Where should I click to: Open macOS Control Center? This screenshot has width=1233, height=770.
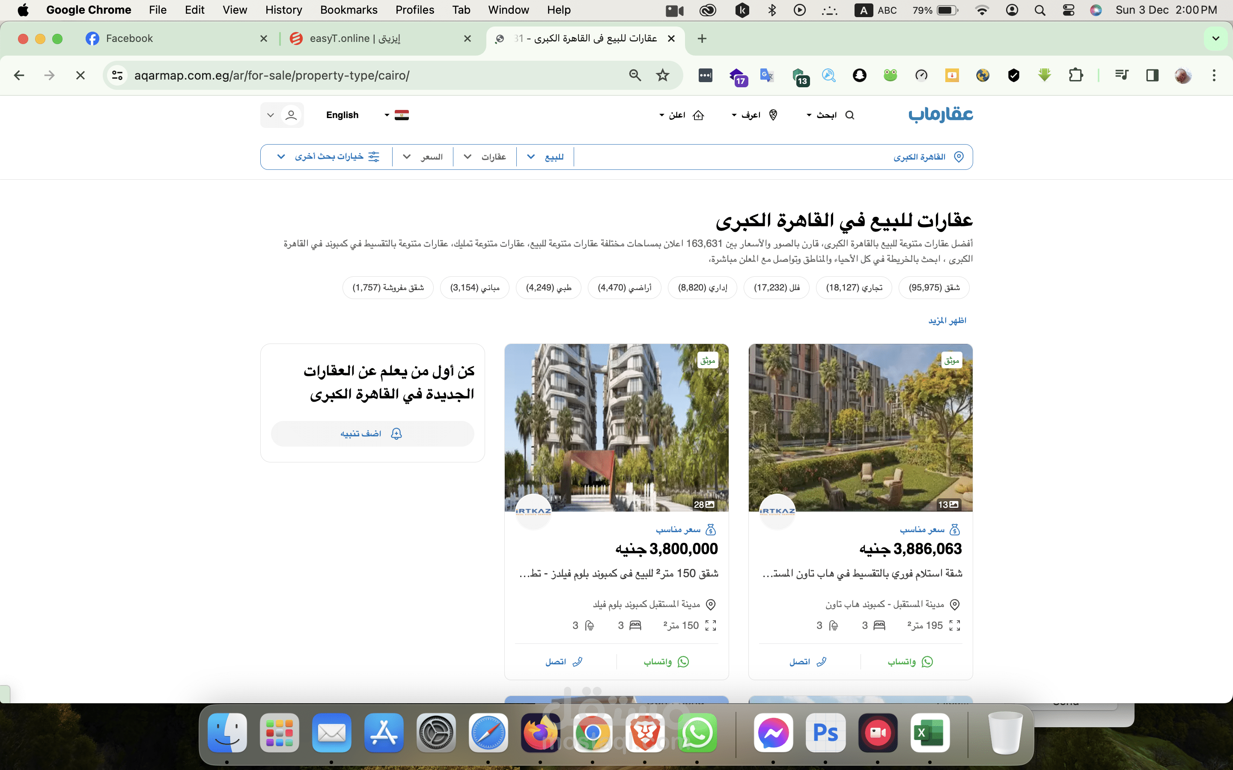1069,10
